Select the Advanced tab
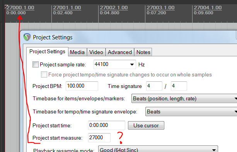 120,52
